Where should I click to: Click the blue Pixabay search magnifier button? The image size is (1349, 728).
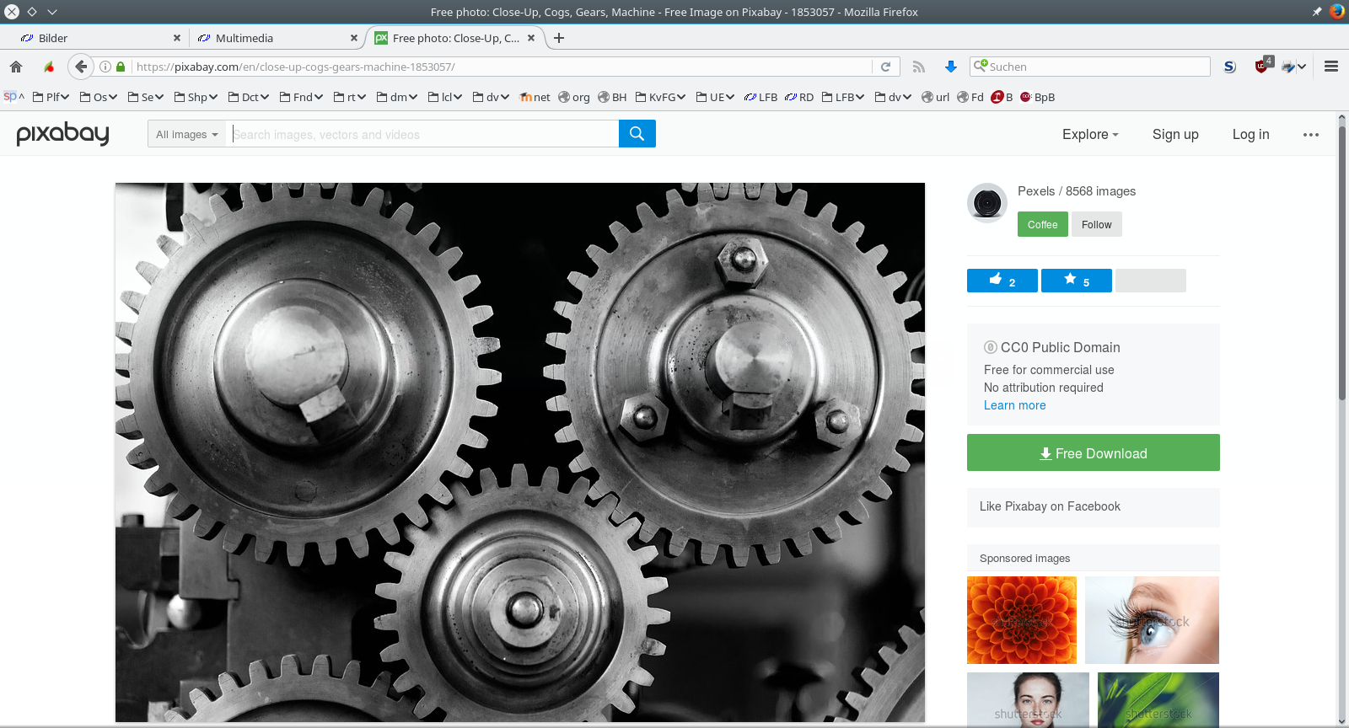pyautogui.click(x=637, y=133)
